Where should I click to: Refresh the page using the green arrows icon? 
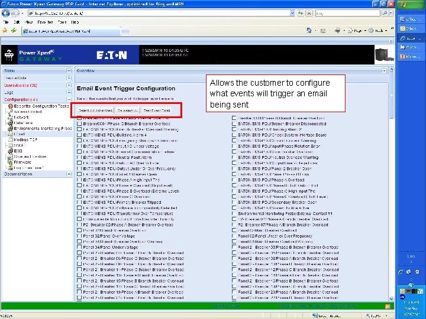(x=301, y=13)
